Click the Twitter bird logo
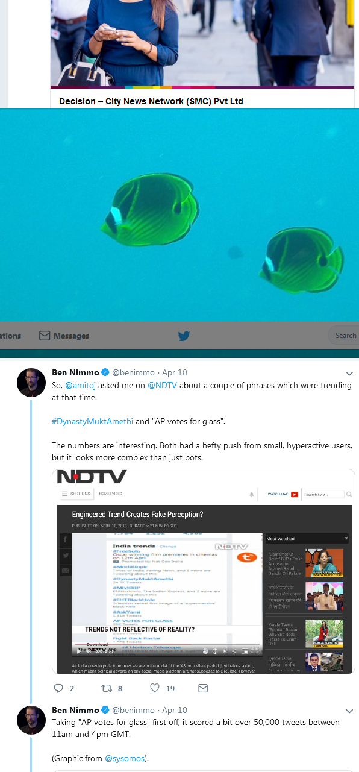The image size is (359, 772). click(184, 336)
